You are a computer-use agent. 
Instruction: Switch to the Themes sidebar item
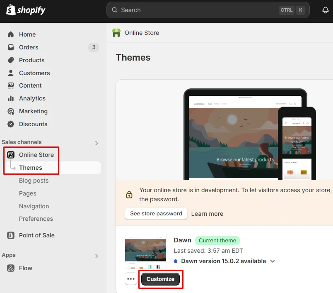31,168
